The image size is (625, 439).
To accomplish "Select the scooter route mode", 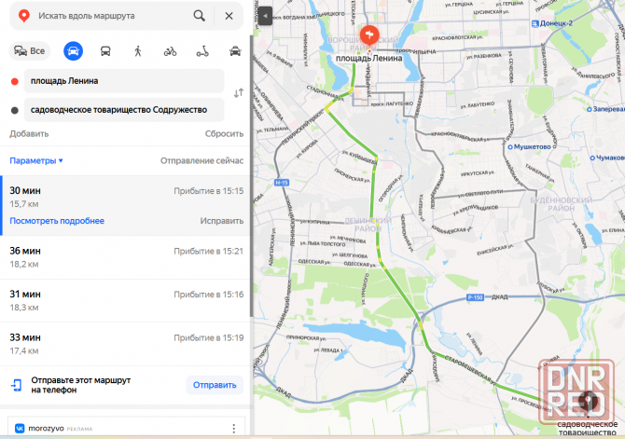I will [202, 51].
